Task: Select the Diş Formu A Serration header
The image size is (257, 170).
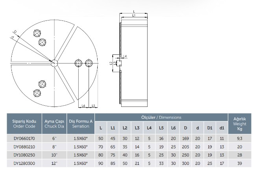Action: (x=80, y=123)
